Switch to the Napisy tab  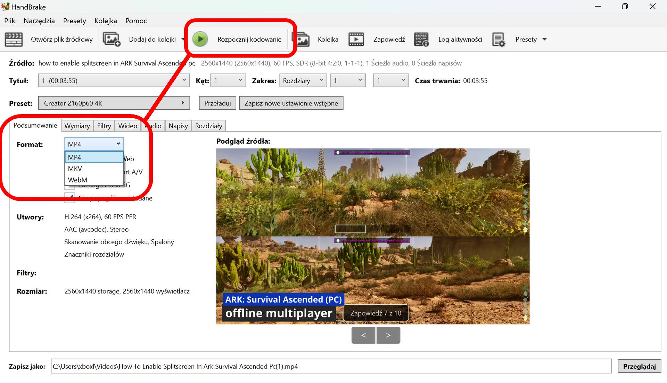coord(178,126)
